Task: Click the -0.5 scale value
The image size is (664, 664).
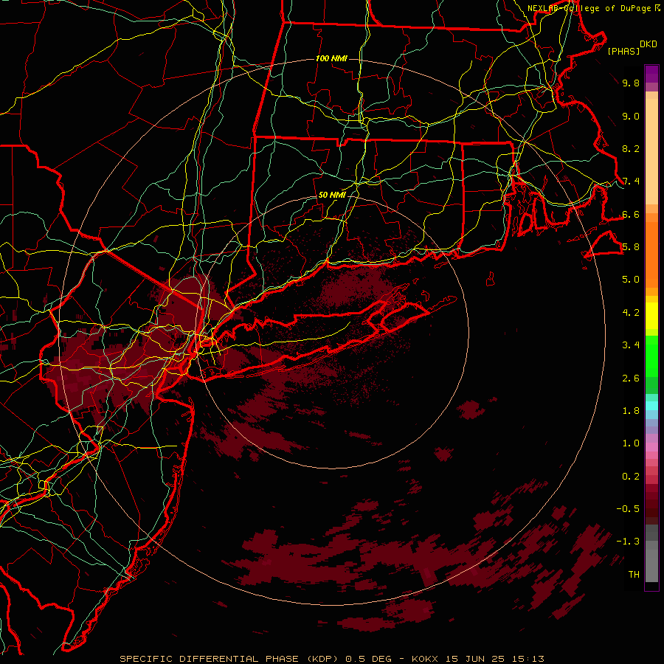Action: click(x=628, y=509)
